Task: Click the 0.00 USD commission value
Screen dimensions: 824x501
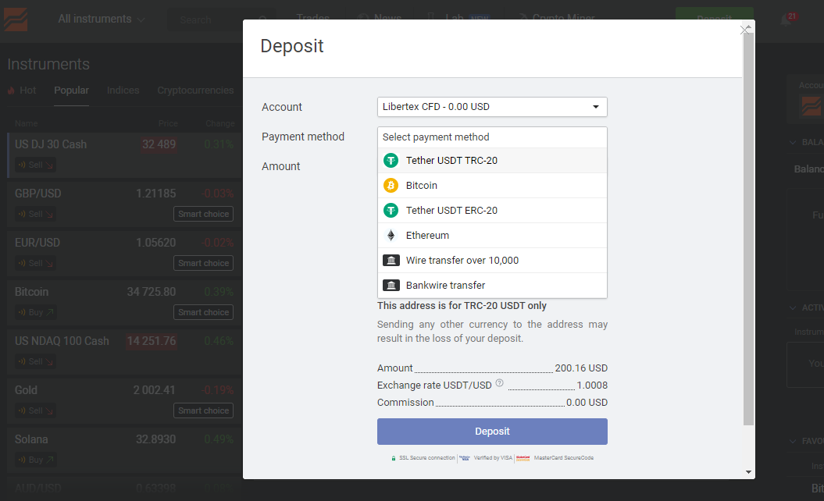Action: coord(587,403)
